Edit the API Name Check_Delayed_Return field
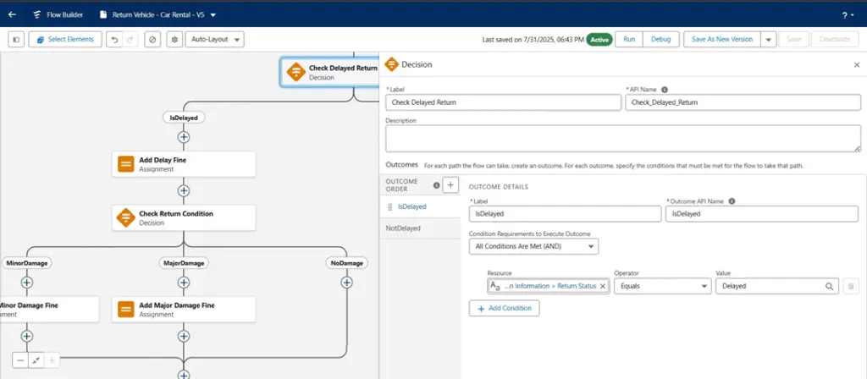The width and height of the screenshot is (867, 379). point(743,102)
